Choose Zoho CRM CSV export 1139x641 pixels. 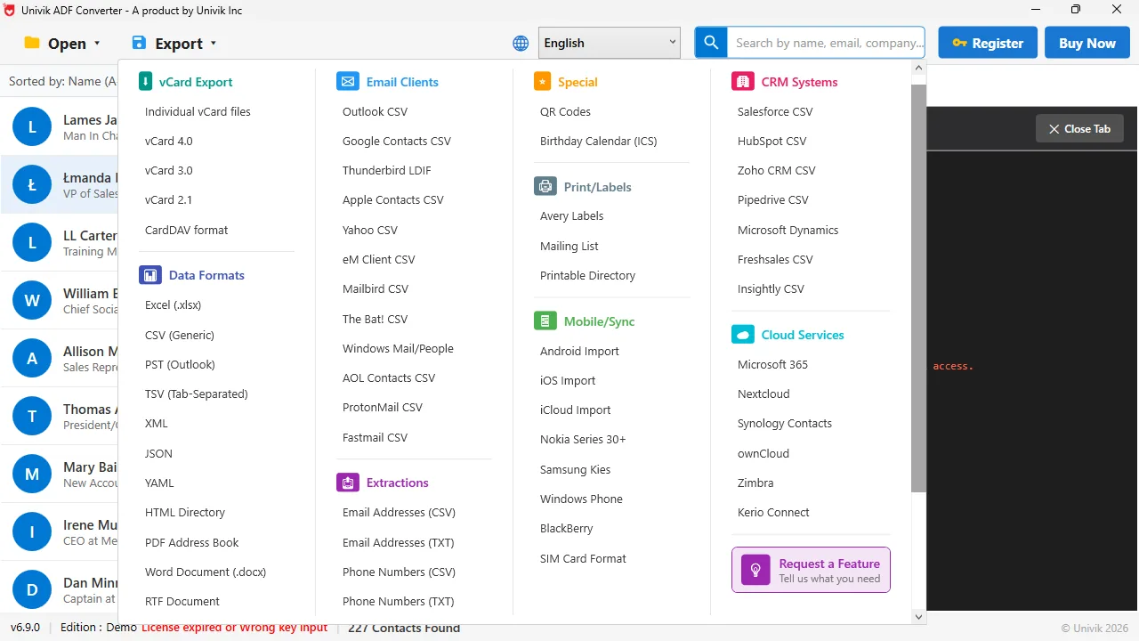coord(777,170)
